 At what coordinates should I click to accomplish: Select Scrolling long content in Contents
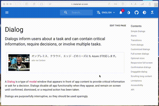tap(141, 76)
